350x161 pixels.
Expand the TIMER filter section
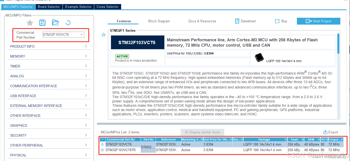(x=86, y=66)
